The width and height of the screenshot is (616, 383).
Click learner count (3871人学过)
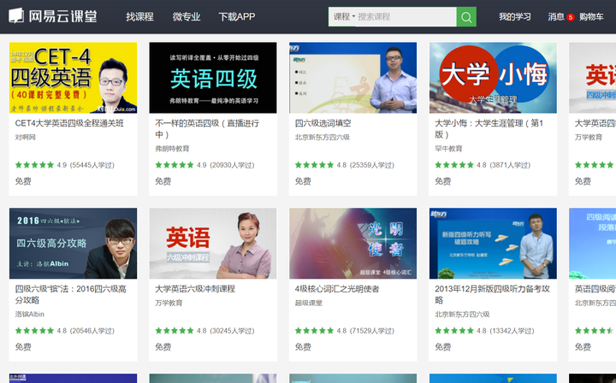tap(510, 165)
